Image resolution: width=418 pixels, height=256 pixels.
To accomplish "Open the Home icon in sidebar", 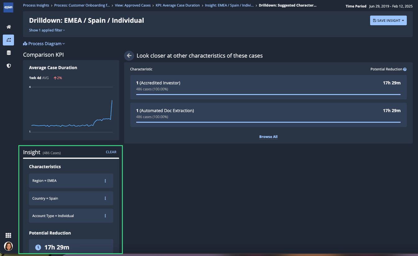I will [9, 27].
